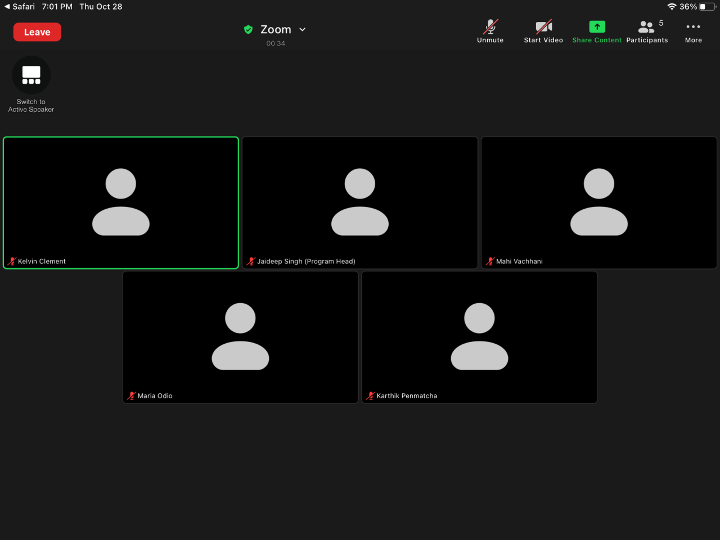Select Kelvin Clement's video tile
The height and width of the screenshot is (540, 720).
coord(121,202)
